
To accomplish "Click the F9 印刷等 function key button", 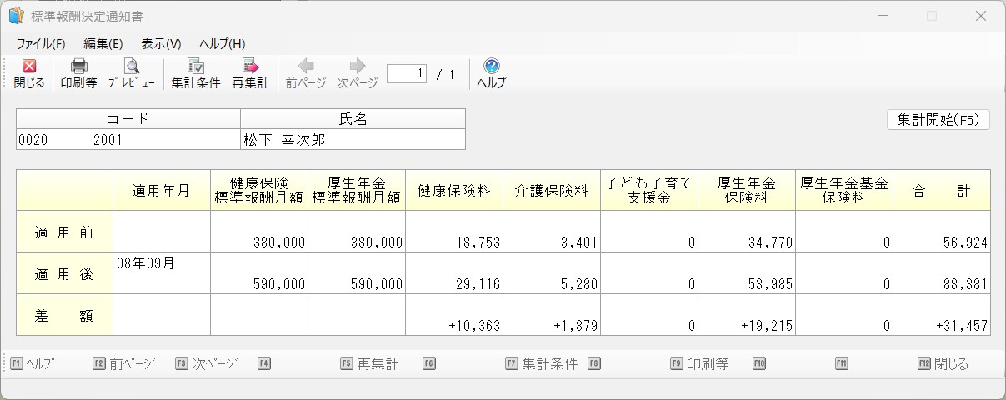I will click(699, 364).
